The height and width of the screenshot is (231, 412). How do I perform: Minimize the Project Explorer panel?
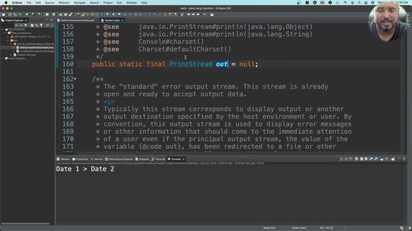tap(47, 20)
